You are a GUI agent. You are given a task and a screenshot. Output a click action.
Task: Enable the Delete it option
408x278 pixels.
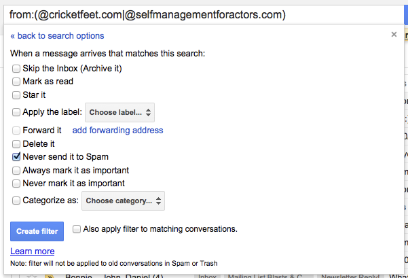pos(16,144)
